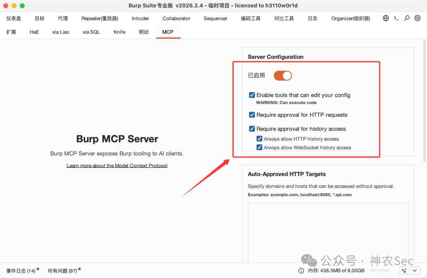Viewport: 427px width, 278px height.
Task: Open the Collaborator tab
Action: [x=176, y=19]
